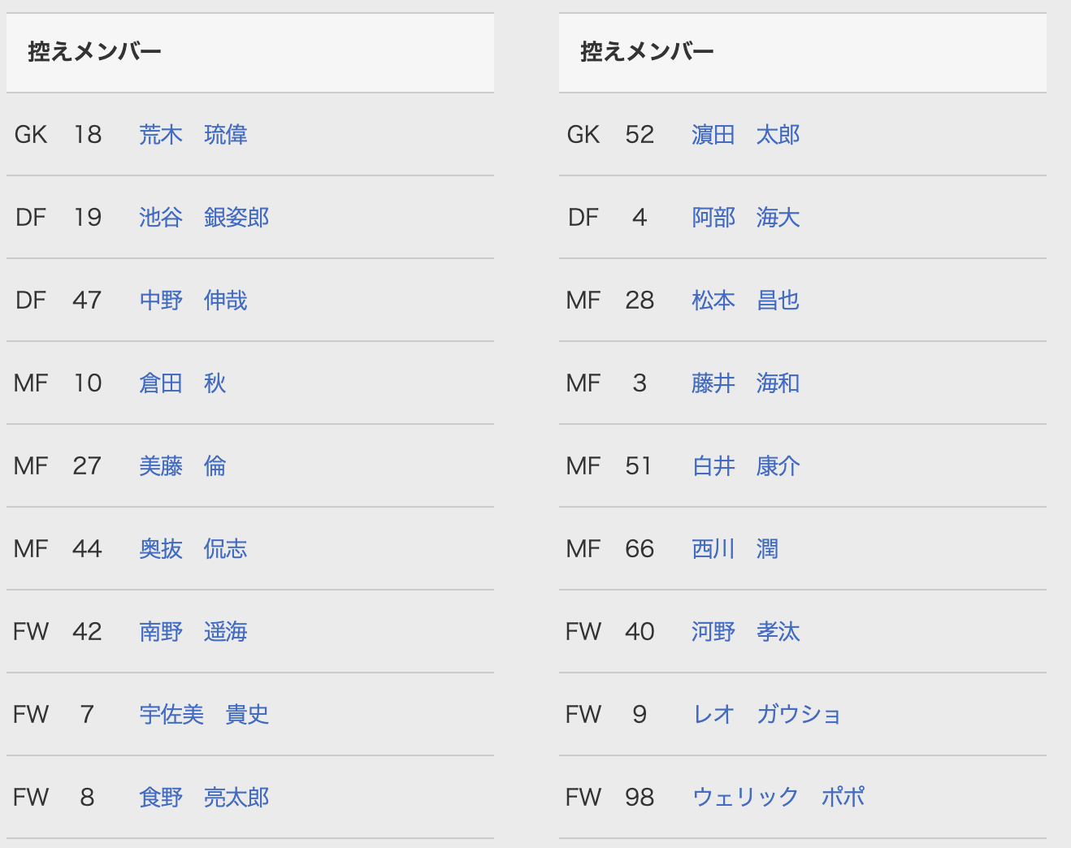Select player 倉田 秋
Image resolution: width=1071 pixels, height=848 pixels.
183,383
